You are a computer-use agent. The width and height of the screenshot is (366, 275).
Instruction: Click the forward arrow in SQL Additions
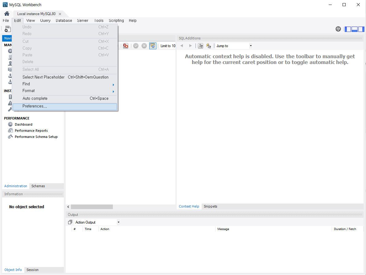[x=191, y=46]
